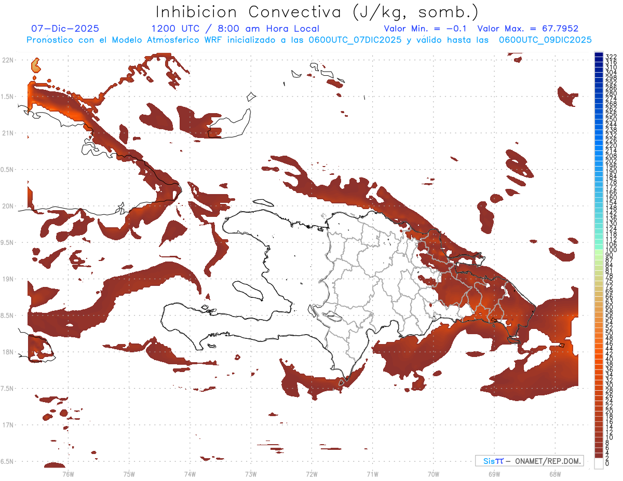This screenshot has height=481, width=623.
Task: Click the bright orange legend swatch at 42
Action: 599,356
